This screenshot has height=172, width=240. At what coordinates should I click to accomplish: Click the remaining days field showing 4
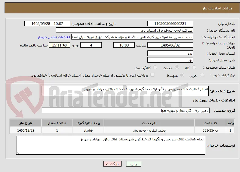click(x=91, y=45)
